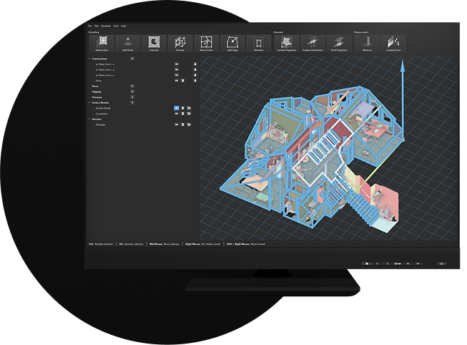
Task: Collapse the Constructions section
Action: 89,59
